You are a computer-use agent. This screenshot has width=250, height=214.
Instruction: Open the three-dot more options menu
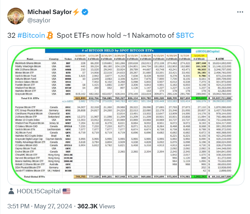[240, 12]
